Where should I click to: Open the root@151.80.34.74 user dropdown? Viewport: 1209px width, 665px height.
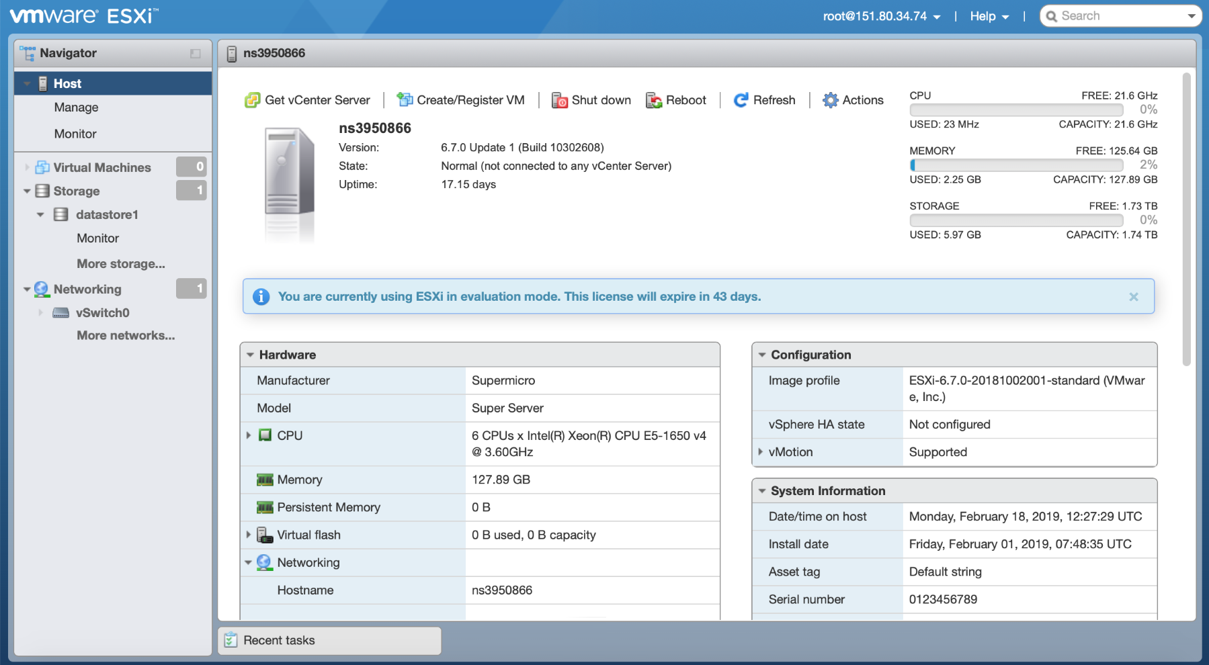click(x=882, y=16)
